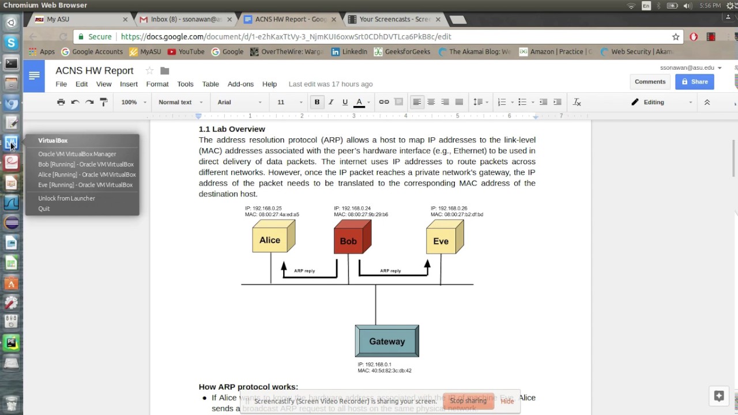
Task: Click the blue Share button
Action: 695,82
